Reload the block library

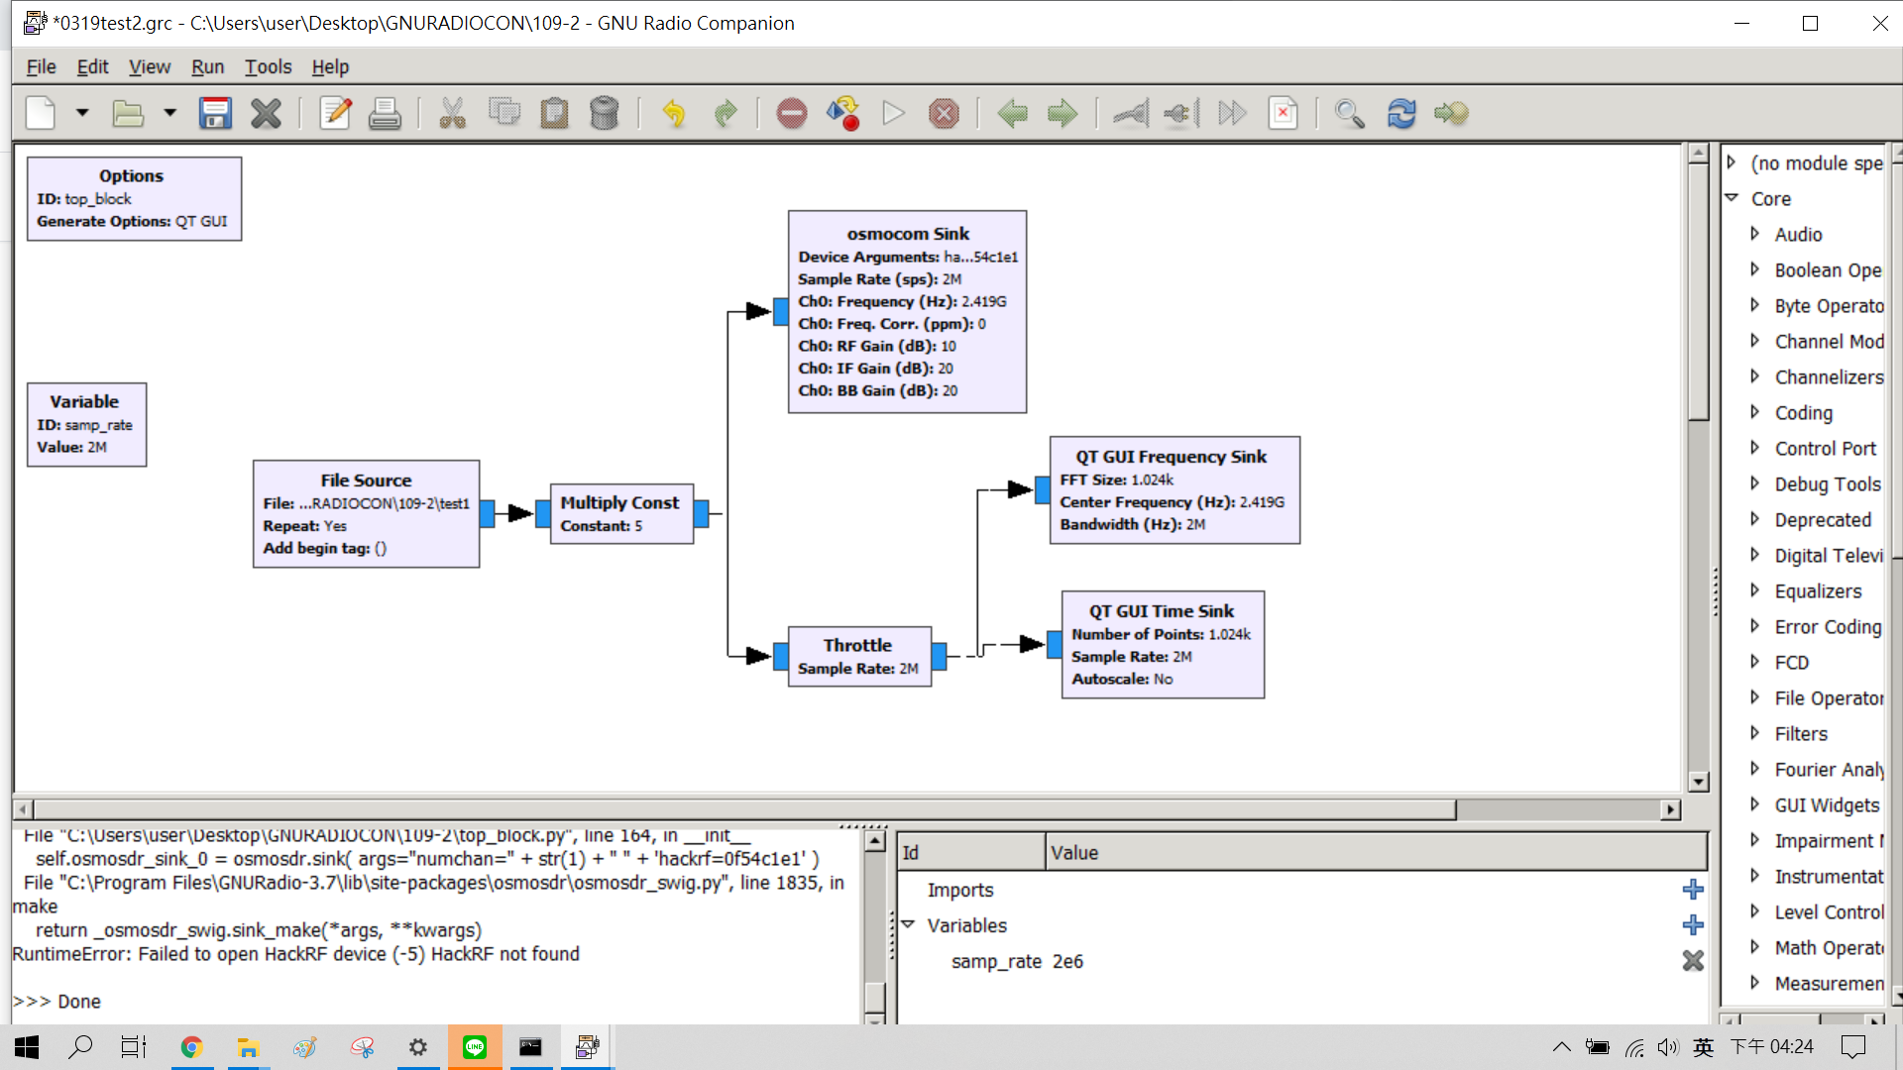1402,113
